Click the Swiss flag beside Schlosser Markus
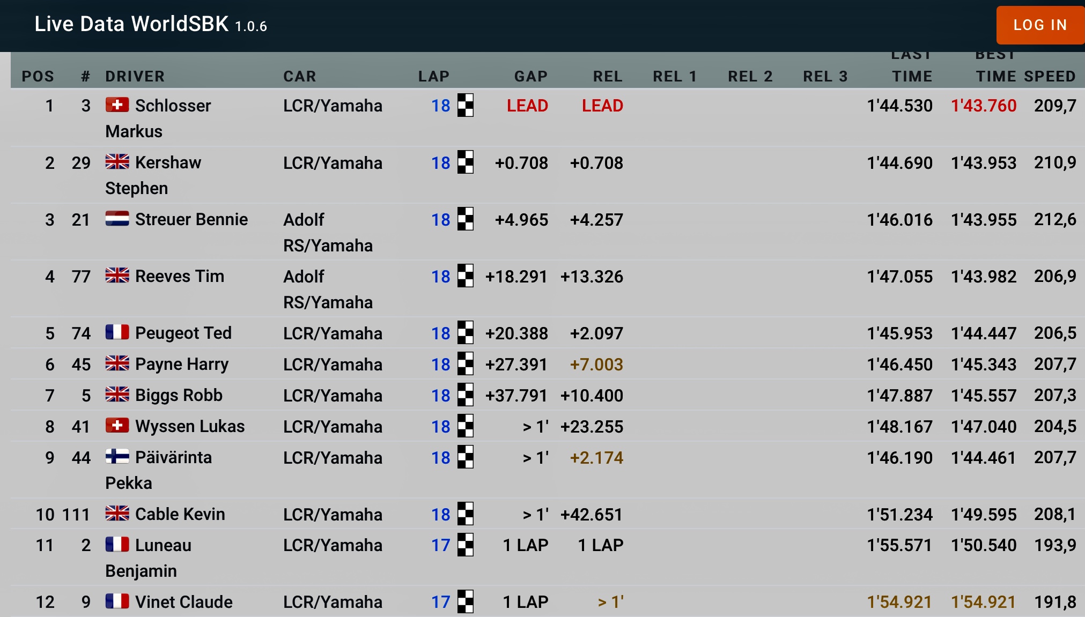Screen dimensions: 1085x617 [117, 105]
